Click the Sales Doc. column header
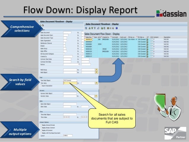This screenshot has height=142, width=189. coord(89,37)
